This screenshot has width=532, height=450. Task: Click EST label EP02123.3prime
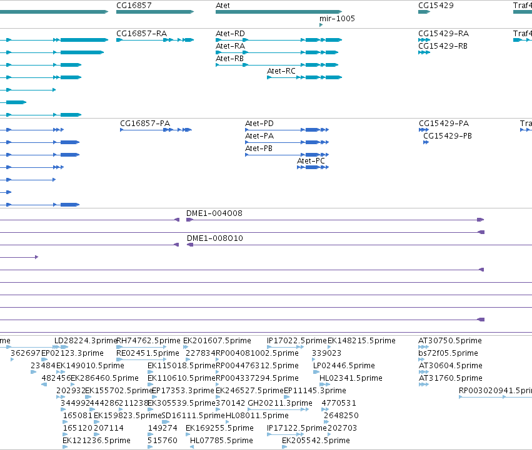(x=73, y=353)
